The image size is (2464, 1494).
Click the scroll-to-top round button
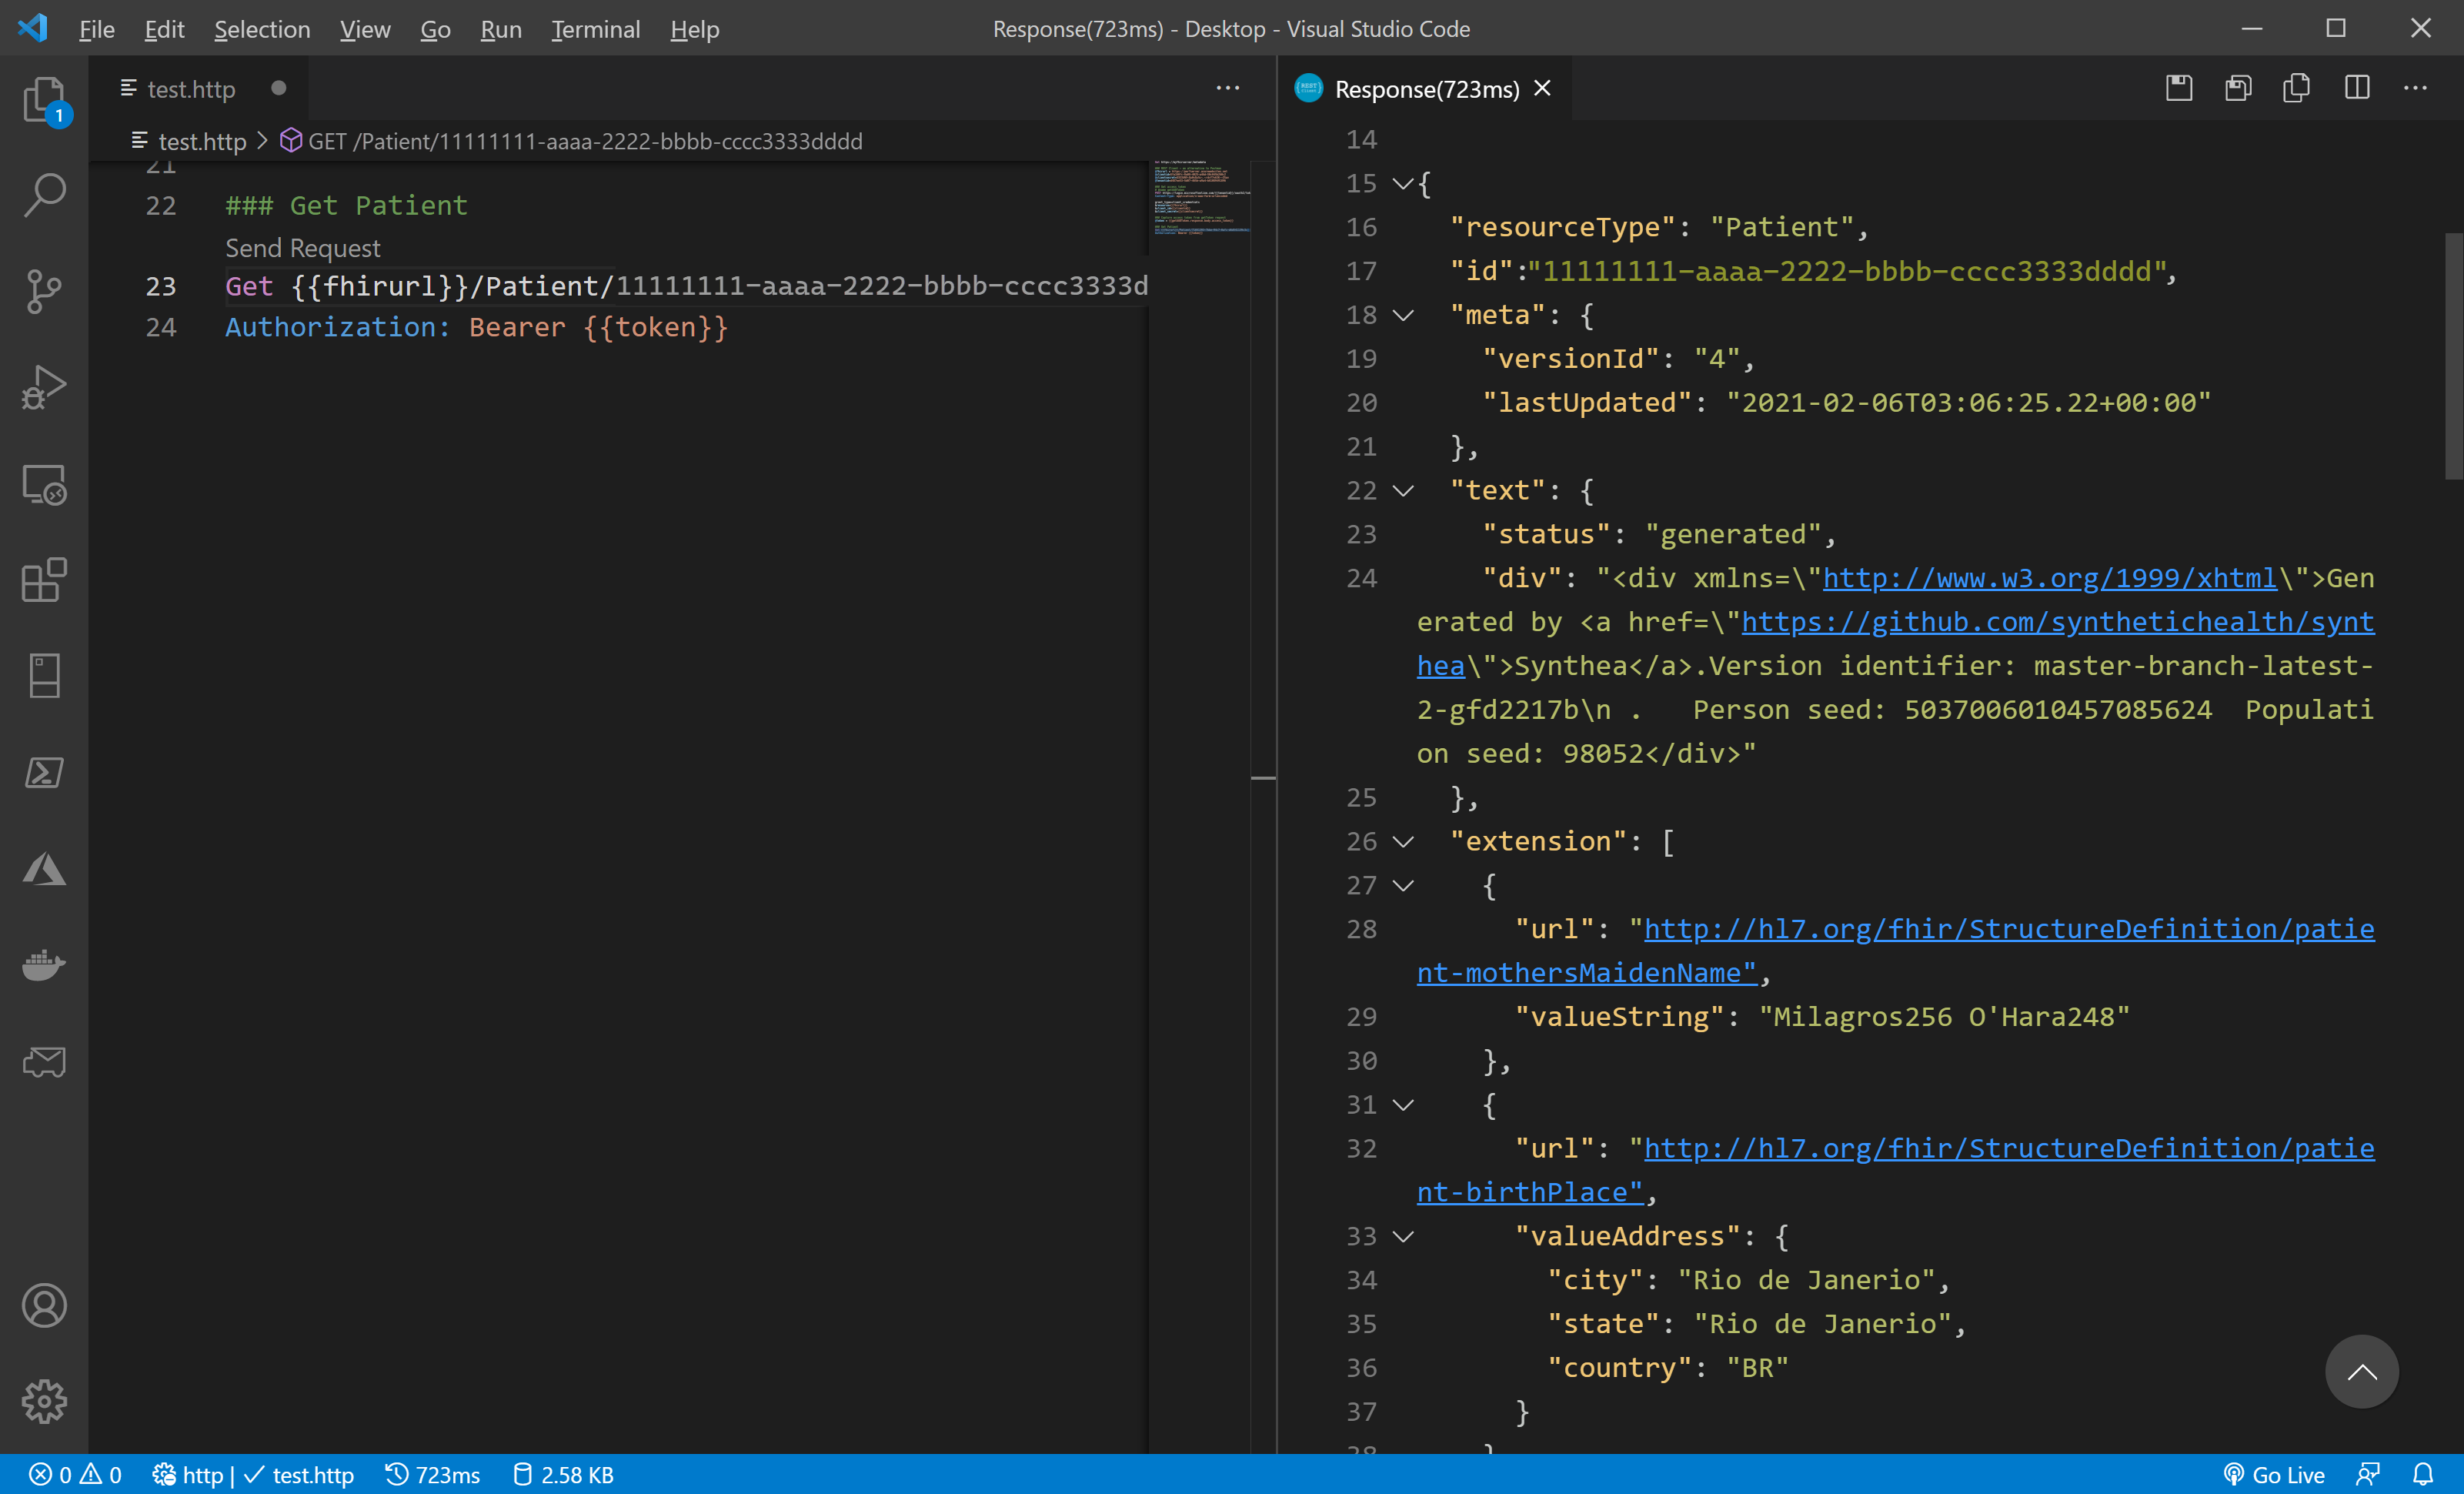(x=2361, y=1371)
